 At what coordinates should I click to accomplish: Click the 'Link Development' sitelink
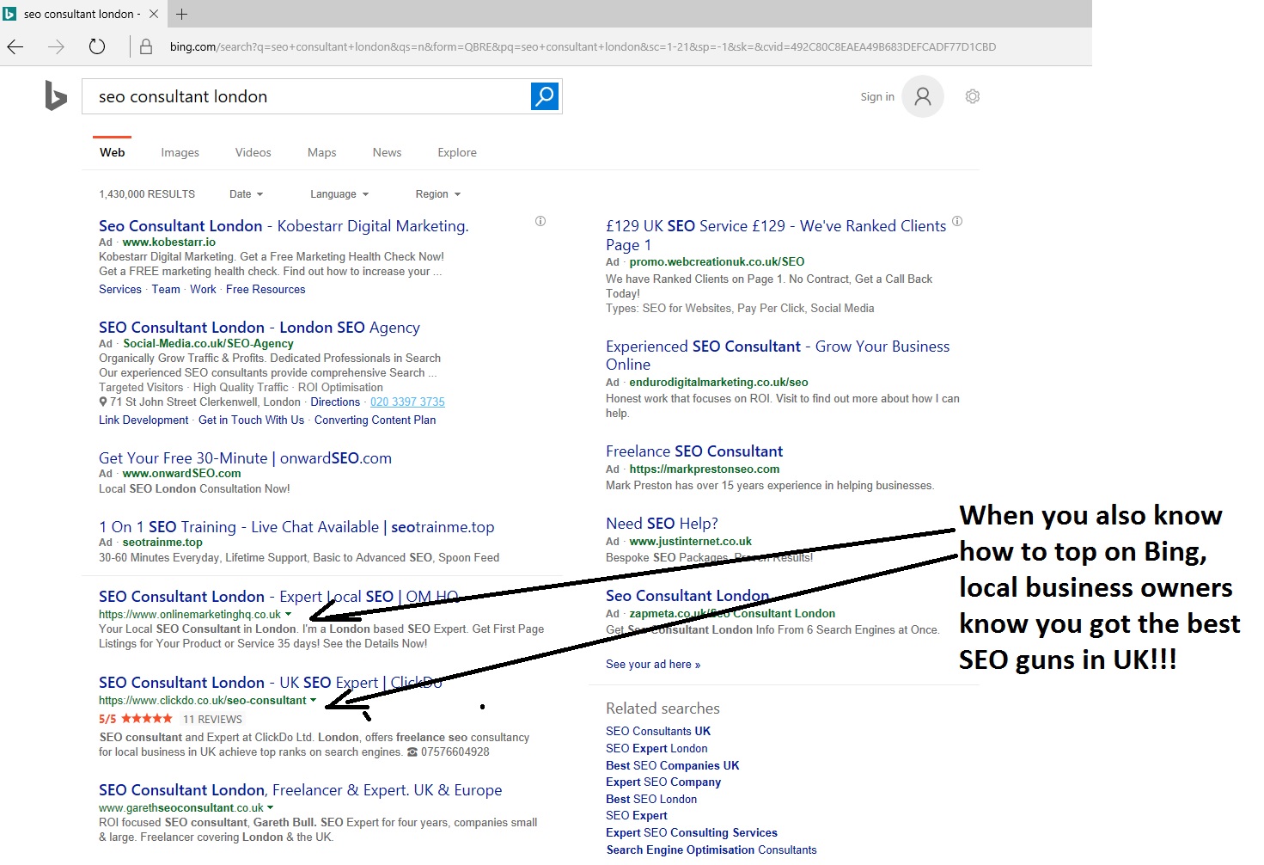pyautogui.click(x=143, y=420)
